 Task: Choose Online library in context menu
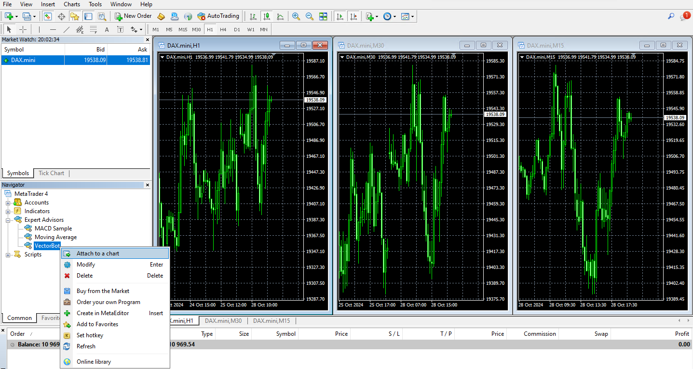pyautogui.click(x=115, y=362)
